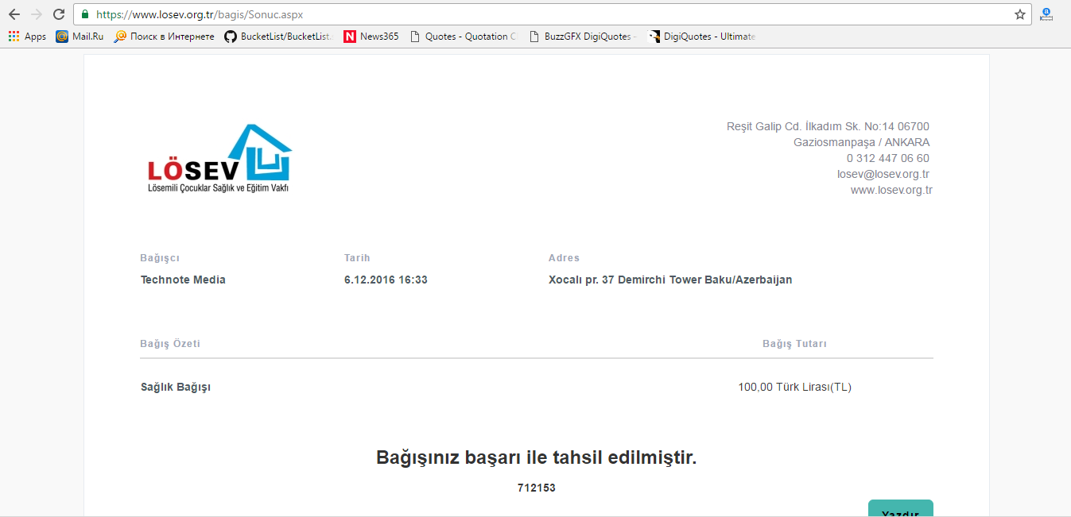This screenshot has height=517, width=1071.
Task: Click the browser back arrow
Action: pyautogui.click(x=14, y=14)
